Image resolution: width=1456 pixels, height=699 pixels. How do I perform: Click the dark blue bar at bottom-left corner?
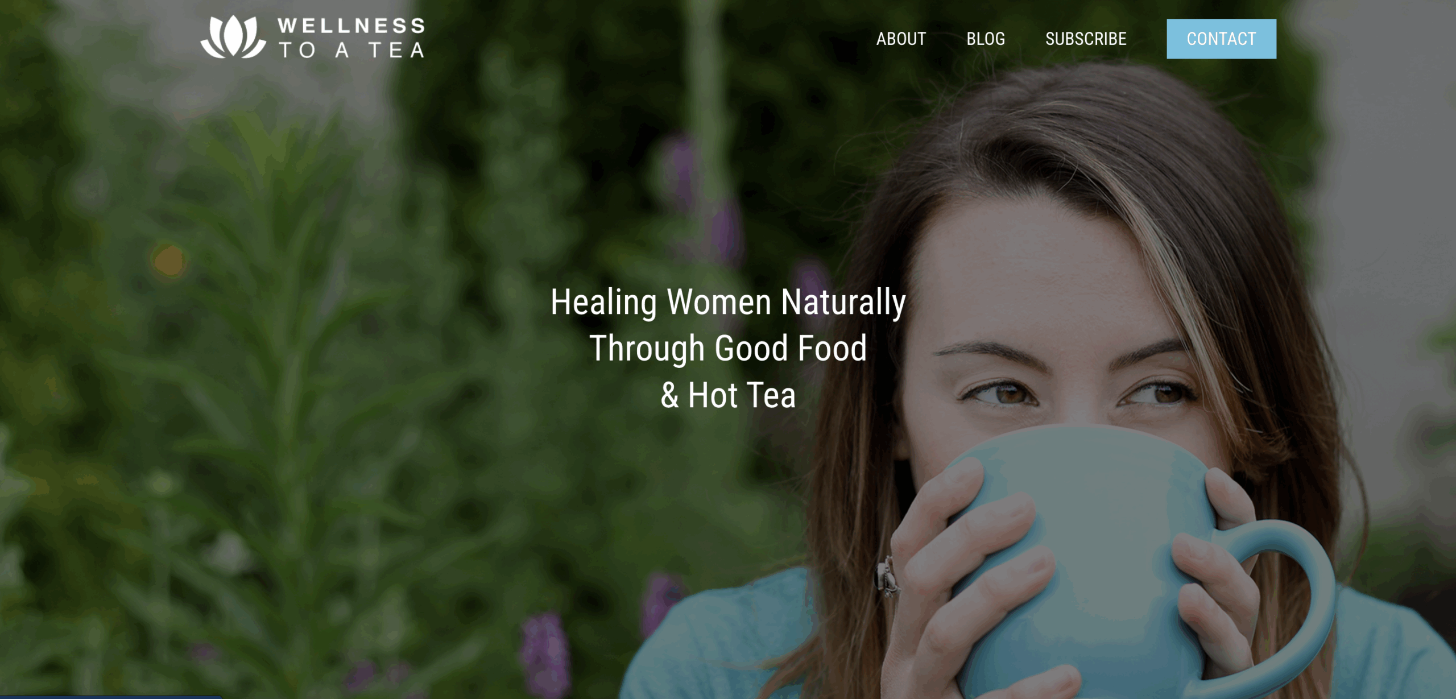pyautogui.click(x=111, y=697)
